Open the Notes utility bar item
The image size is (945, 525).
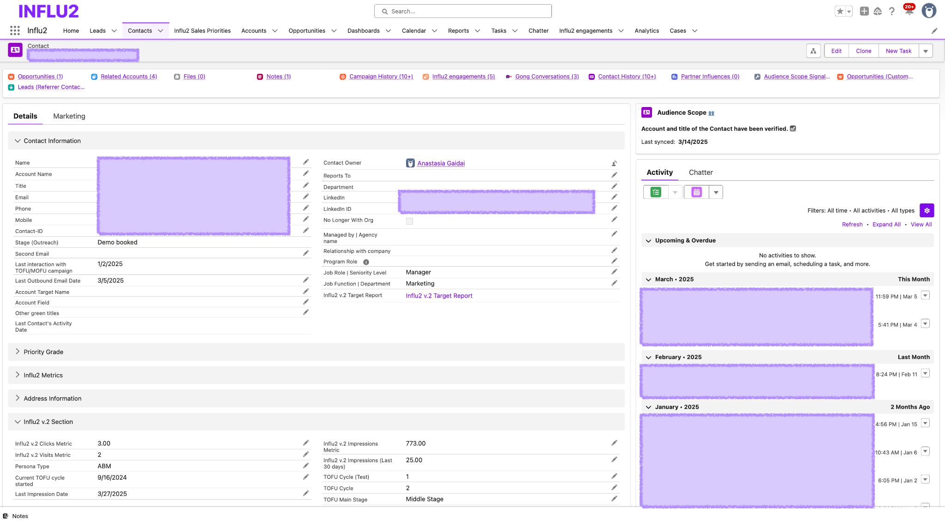click(16, 516)
